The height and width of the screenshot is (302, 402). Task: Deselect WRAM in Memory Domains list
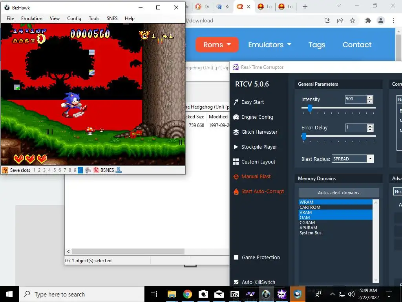click(x=335, y=202)
